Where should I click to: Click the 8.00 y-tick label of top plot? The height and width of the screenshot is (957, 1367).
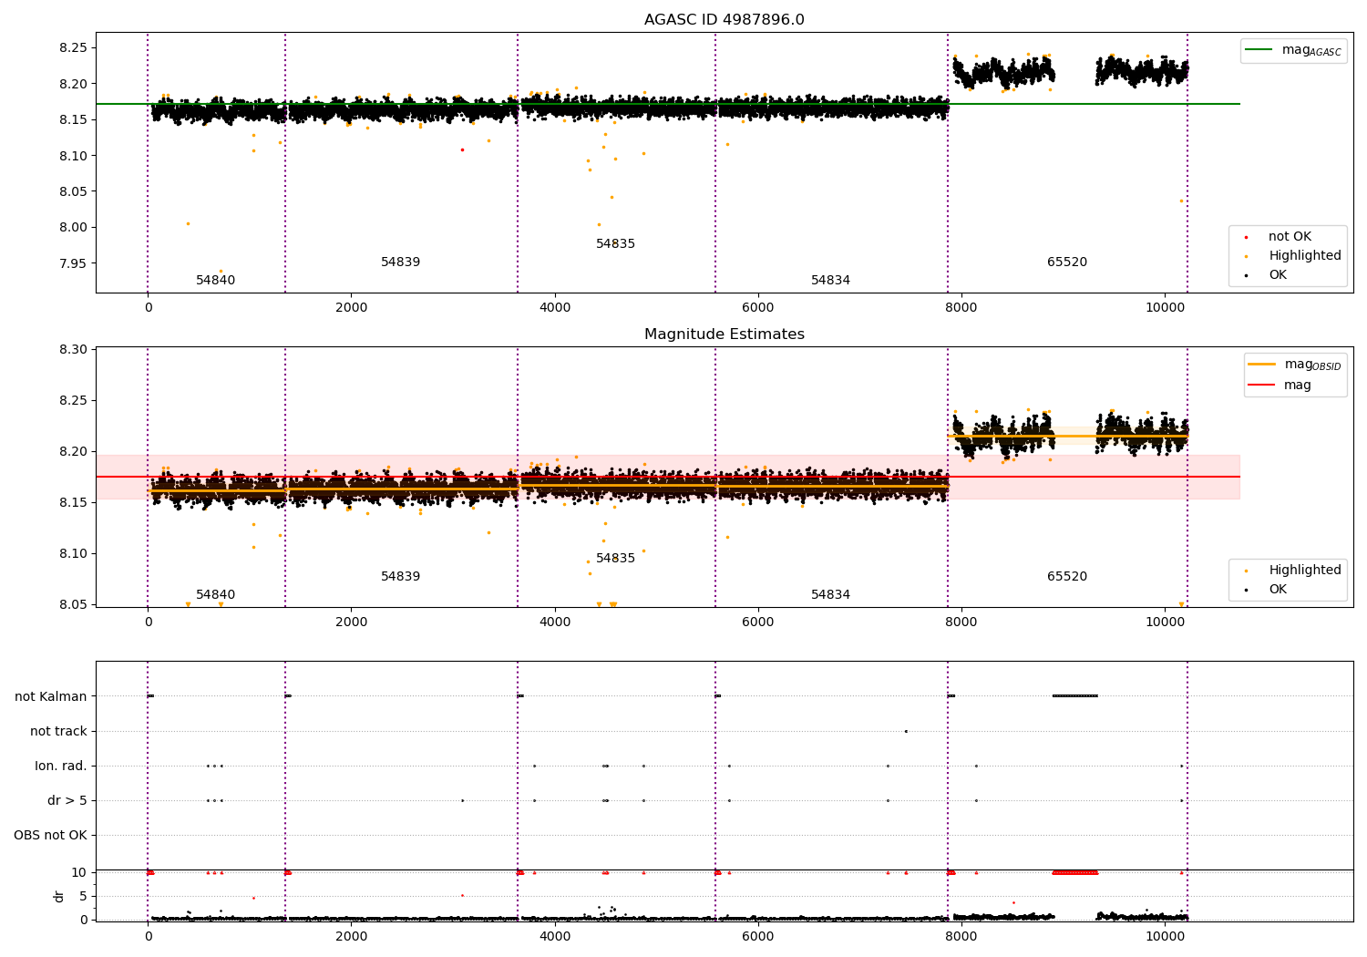tap(71, 228)
